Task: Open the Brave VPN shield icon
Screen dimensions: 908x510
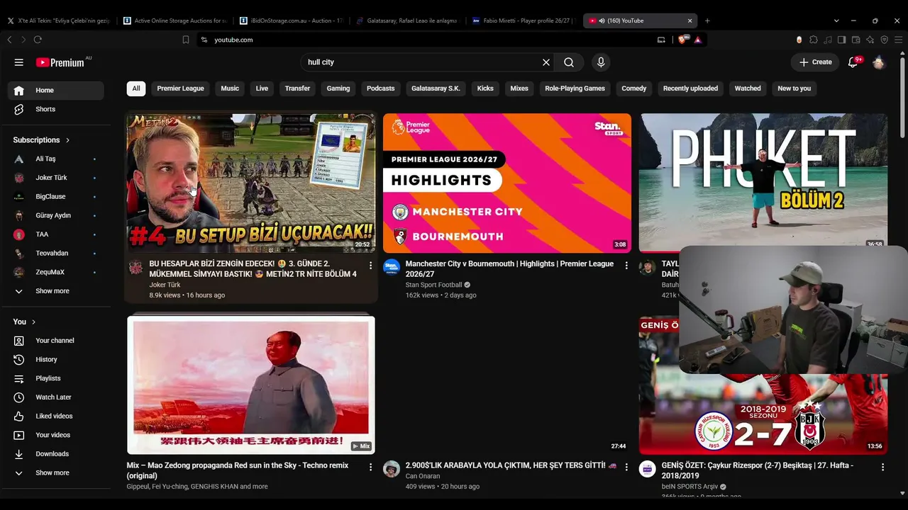Action: pos(885,40)
